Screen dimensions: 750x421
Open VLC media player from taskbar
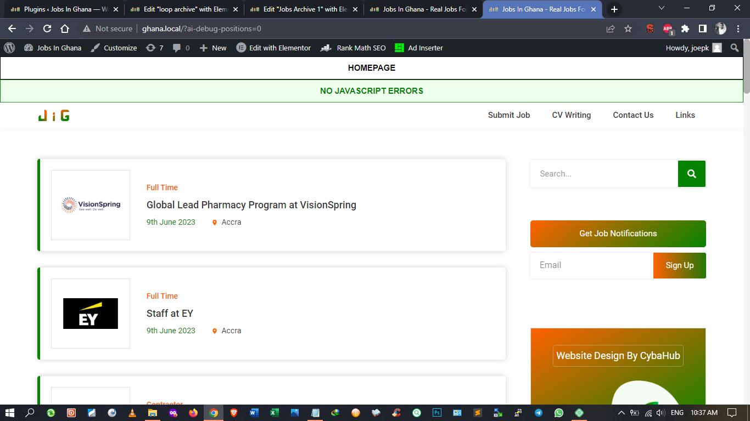click(132, 413)
